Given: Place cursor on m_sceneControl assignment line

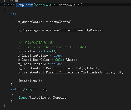Looking at the screenshot, I should (46, 22).
